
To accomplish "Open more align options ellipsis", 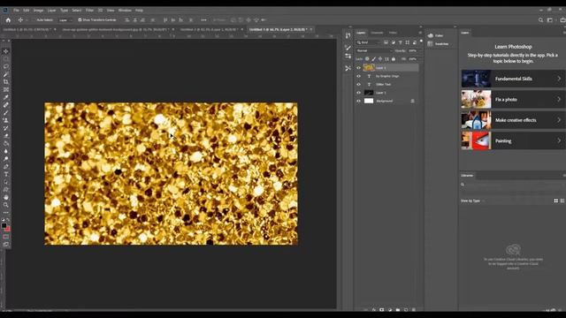I will [203, 20].
